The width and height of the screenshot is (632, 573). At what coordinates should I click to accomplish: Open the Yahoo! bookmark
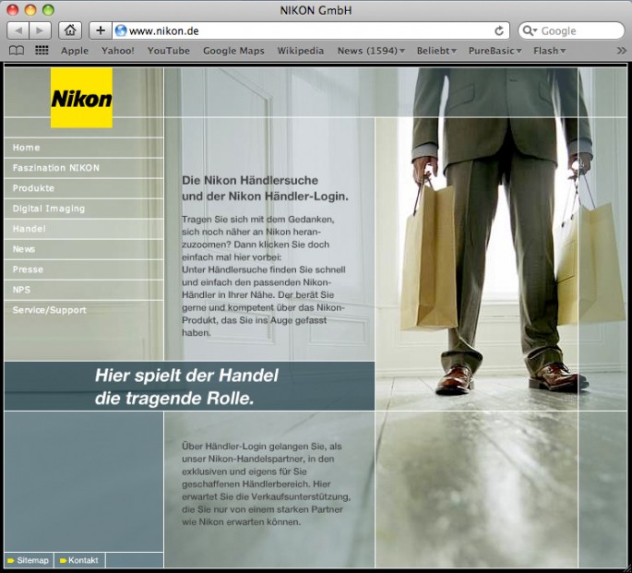[118, 51]
